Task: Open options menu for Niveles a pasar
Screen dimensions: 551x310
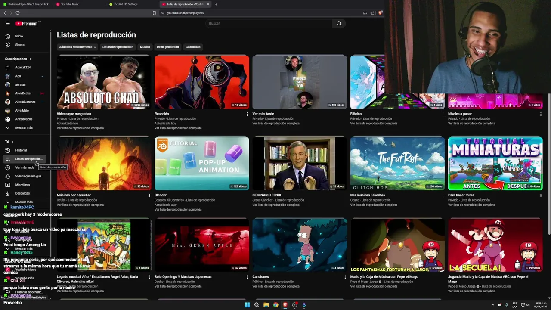Action: [541, 114]
